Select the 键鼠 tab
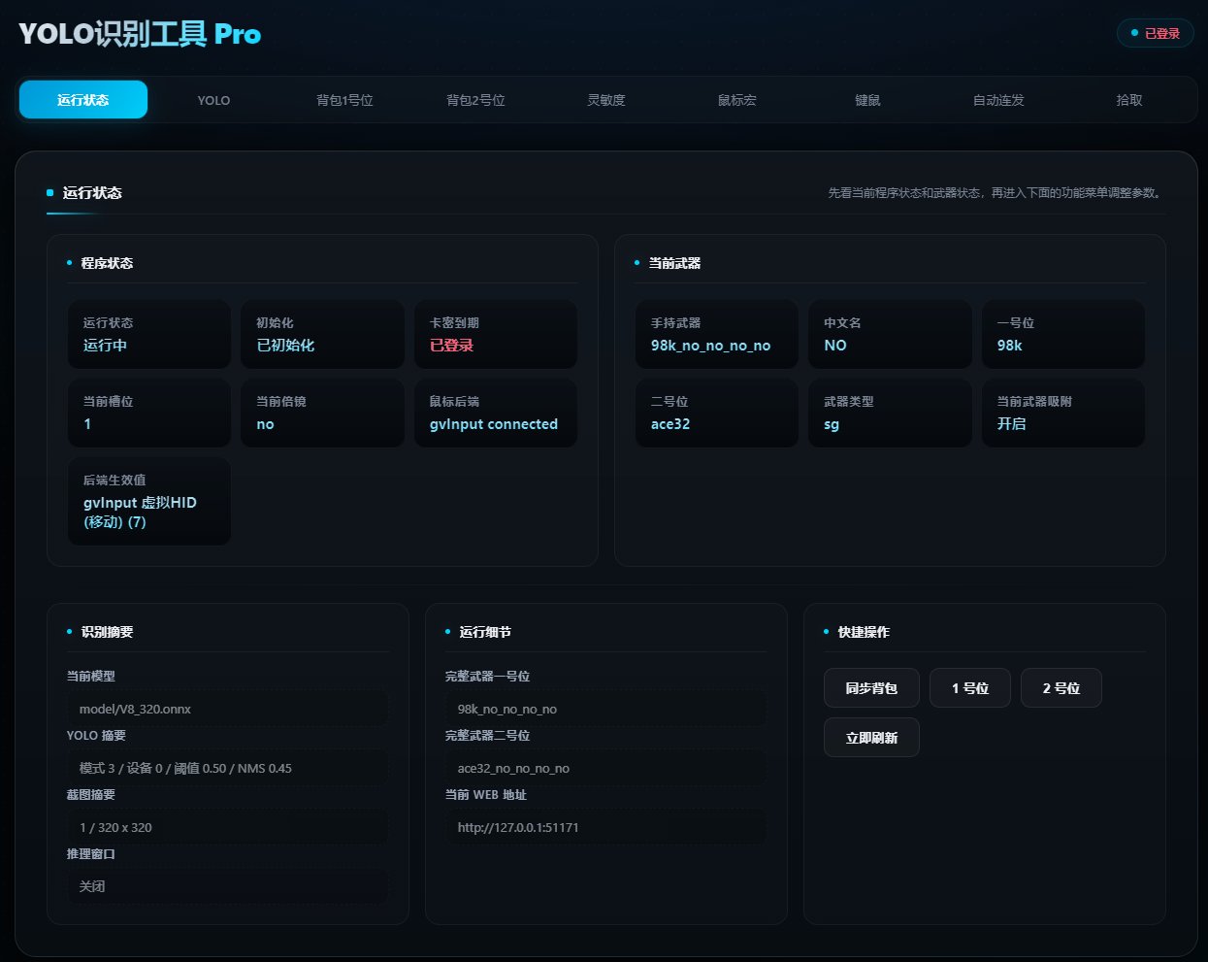 pos(867,100)
